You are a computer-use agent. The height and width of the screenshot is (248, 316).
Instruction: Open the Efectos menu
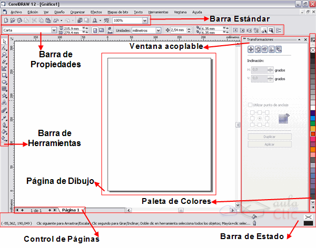tap(96, 11)
